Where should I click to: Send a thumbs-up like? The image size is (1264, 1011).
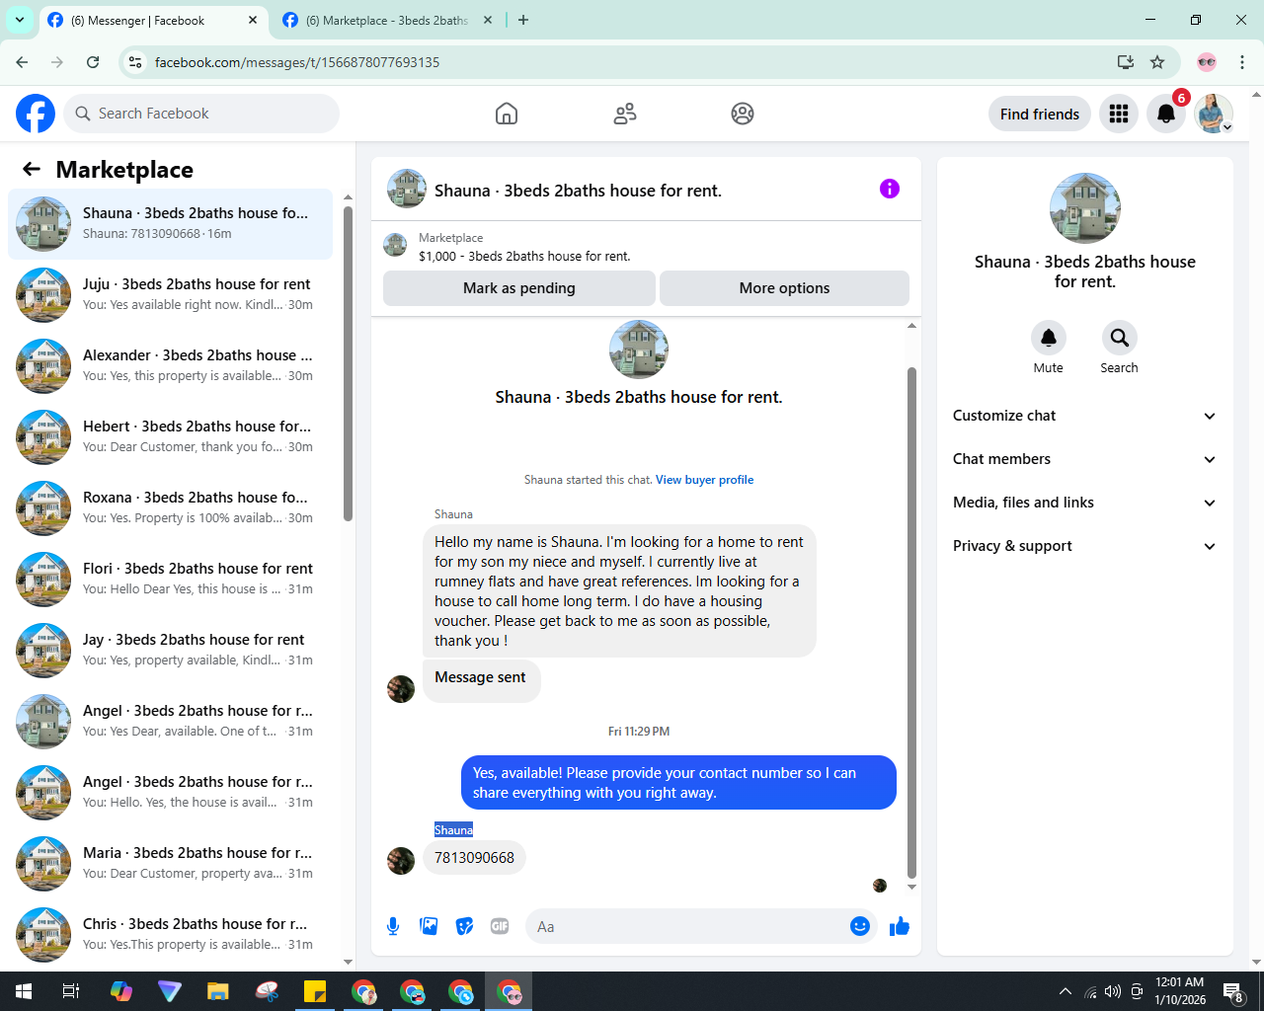pos(900,926)
